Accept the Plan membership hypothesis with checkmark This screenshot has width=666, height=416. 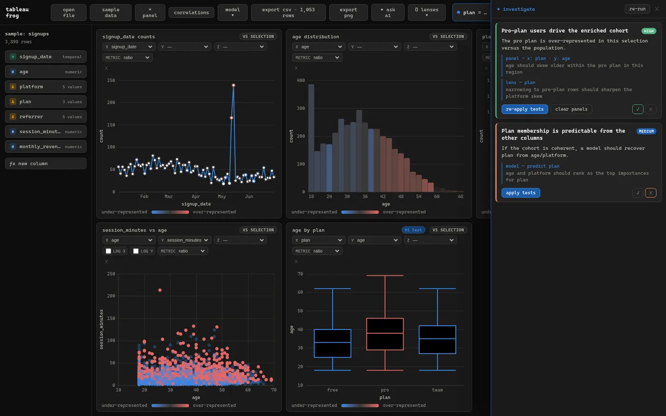[637, 193]
